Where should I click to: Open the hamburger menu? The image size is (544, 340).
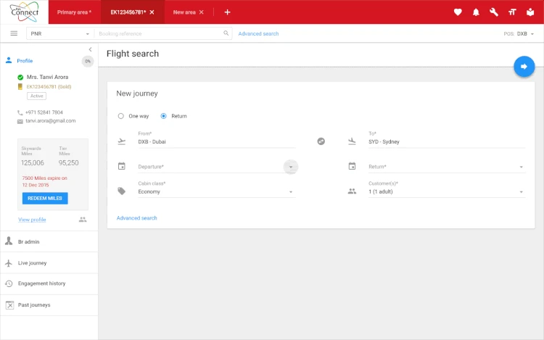click(x=14, y=33)
